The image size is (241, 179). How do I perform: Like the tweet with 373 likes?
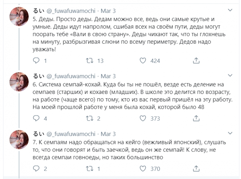(x=143, y=118)
